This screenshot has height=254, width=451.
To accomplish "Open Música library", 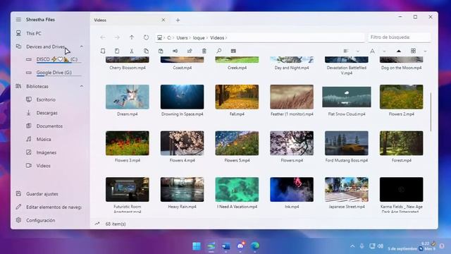I will click(x=44, y=140).
